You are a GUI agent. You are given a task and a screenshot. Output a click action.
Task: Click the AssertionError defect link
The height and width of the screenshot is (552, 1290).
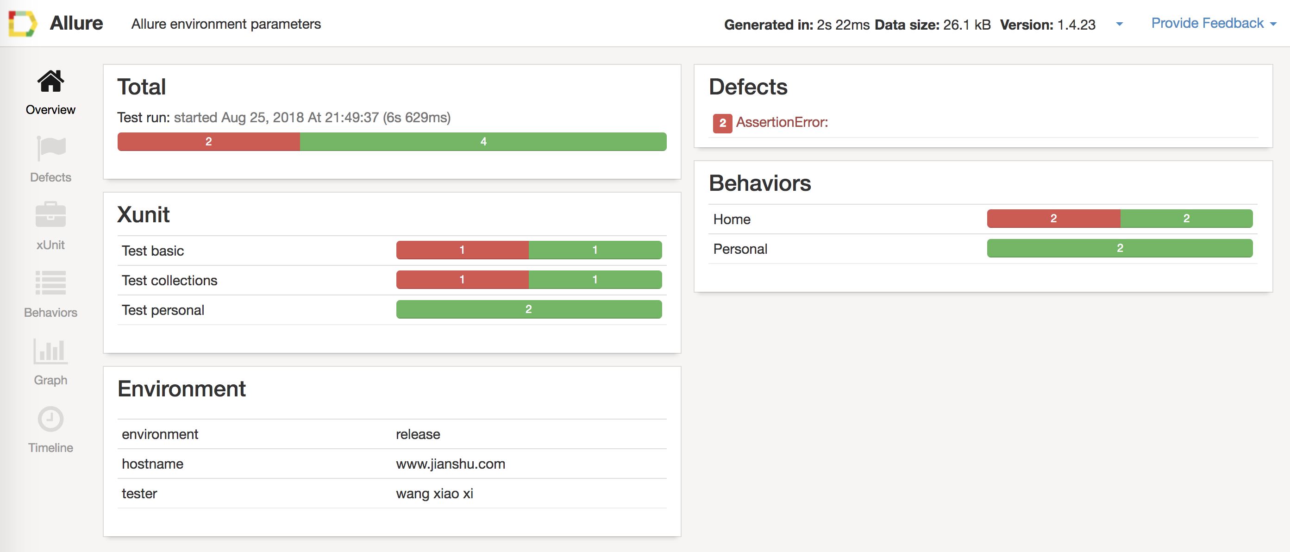click(782, 122)
